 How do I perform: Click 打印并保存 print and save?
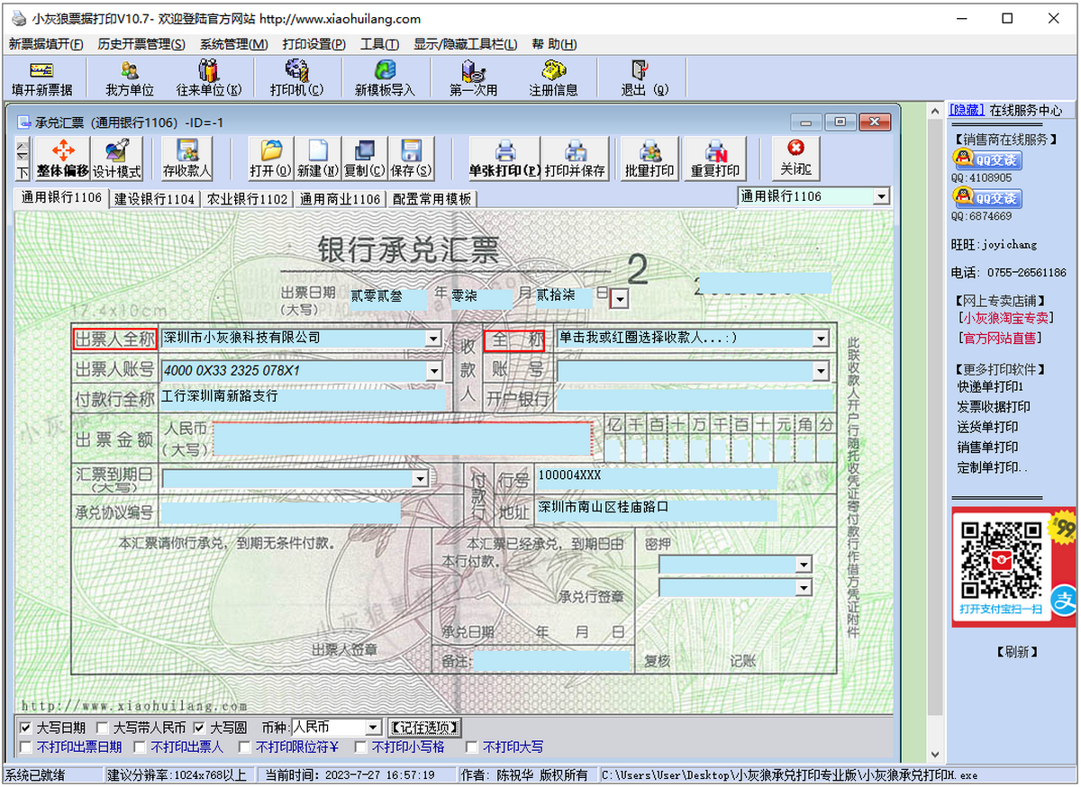[575, 159]
